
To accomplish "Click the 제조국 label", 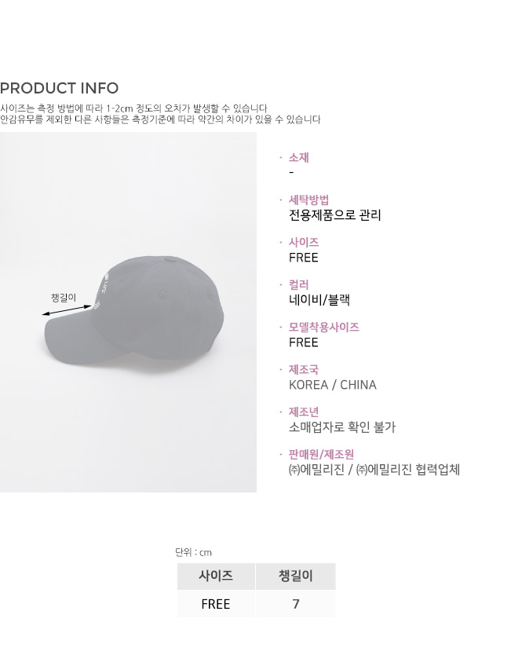I will point(304,369).
